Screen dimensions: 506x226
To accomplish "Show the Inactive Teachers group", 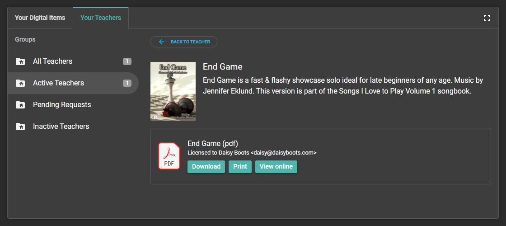I will click(x=73, y=126).
